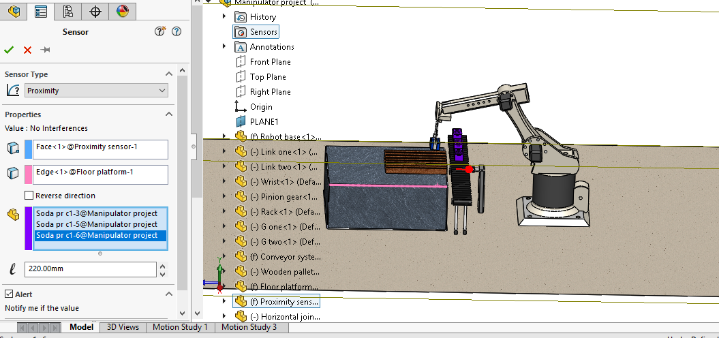Screen dimensions: 719x338
Task: Open the DisplayManager color sphere tab
Action: point(122,12)
